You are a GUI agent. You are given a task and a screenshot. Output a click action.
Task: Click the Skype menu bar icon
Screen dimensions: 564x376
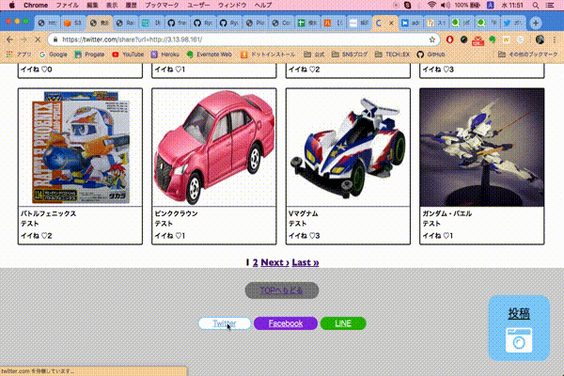coord(408,5)
